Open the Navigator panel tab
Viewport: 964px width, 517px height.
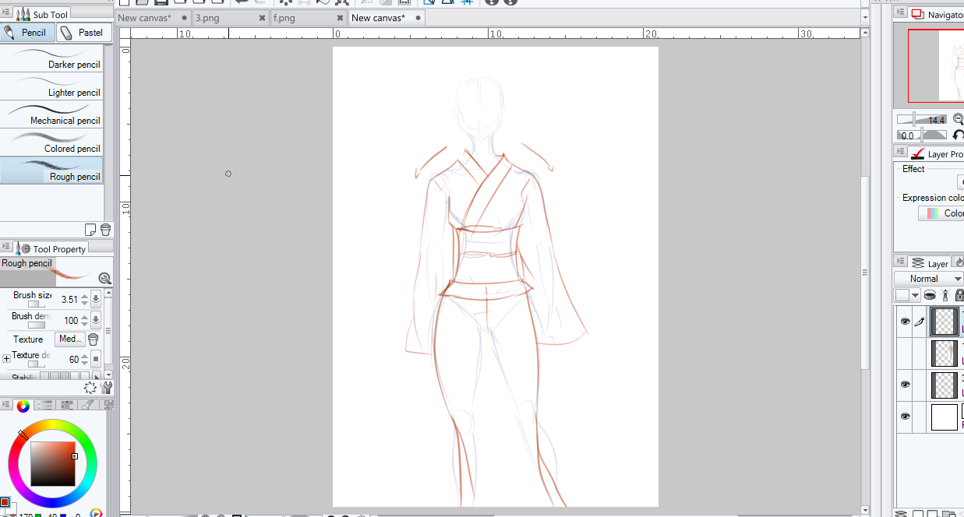[x=938, y=14]
